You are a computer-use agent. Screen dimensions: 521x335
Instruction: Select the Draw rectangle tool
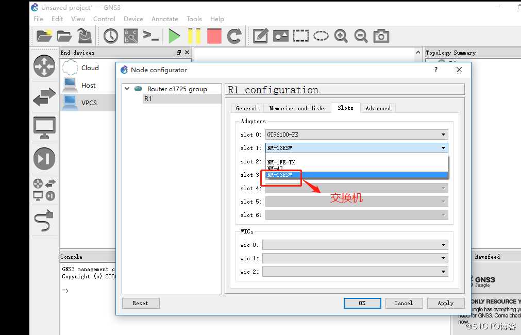(301, 36)
